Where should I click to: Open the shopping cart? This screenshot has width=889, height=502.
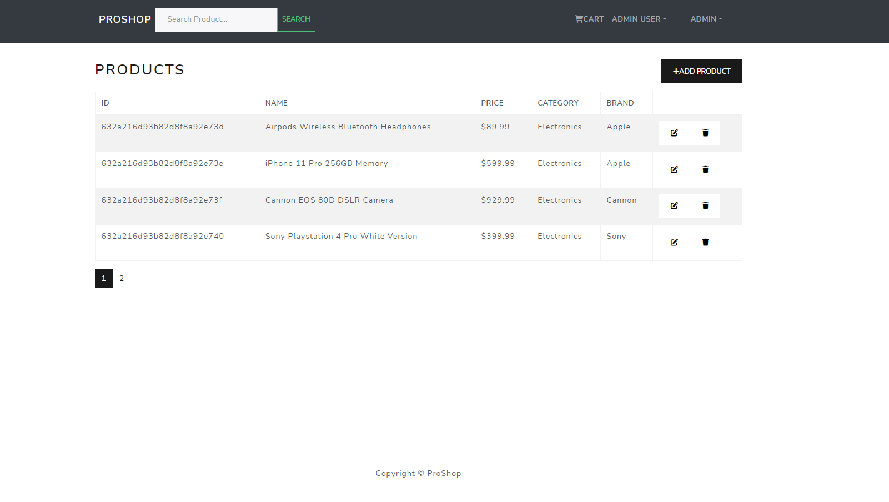[589, 19]
